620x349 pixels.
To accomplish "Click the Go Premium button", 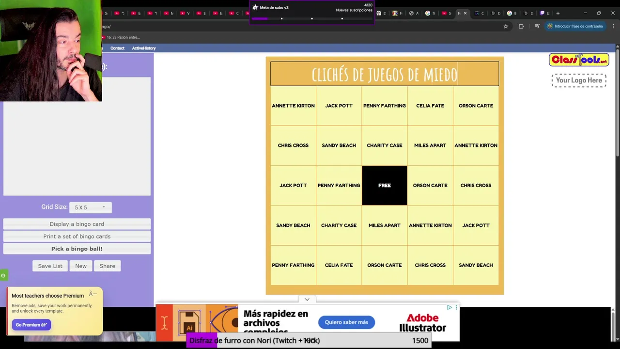I will tap(31, 325).
